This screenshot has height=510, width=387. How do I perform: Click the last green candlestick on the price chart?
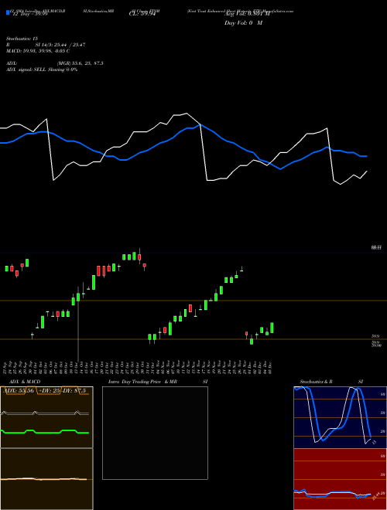pos(272,328)
